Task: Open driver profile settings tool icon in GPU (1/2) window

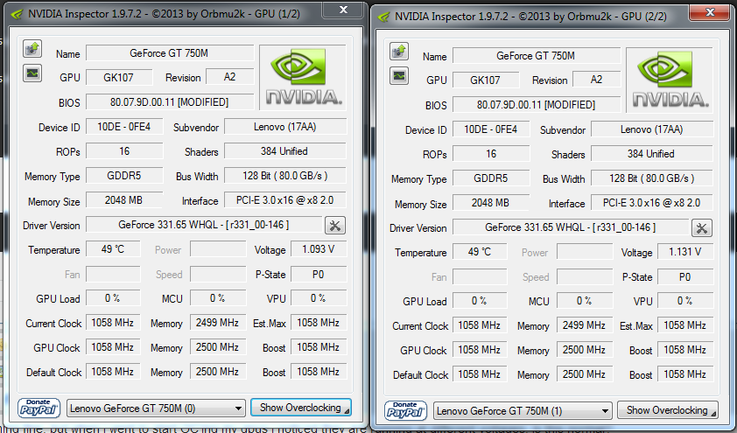Action: pos(335,226)
